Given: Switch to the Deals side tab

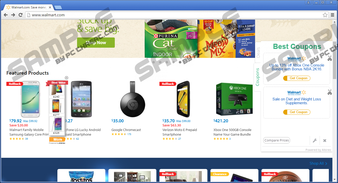Looking at the screenshot, I should 258,52.
